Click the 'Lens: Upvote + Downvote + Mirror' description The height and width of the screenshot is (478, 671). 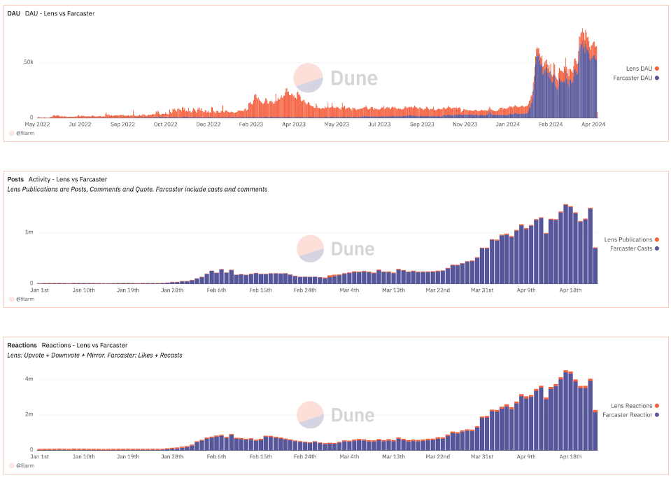pos(94,356)
